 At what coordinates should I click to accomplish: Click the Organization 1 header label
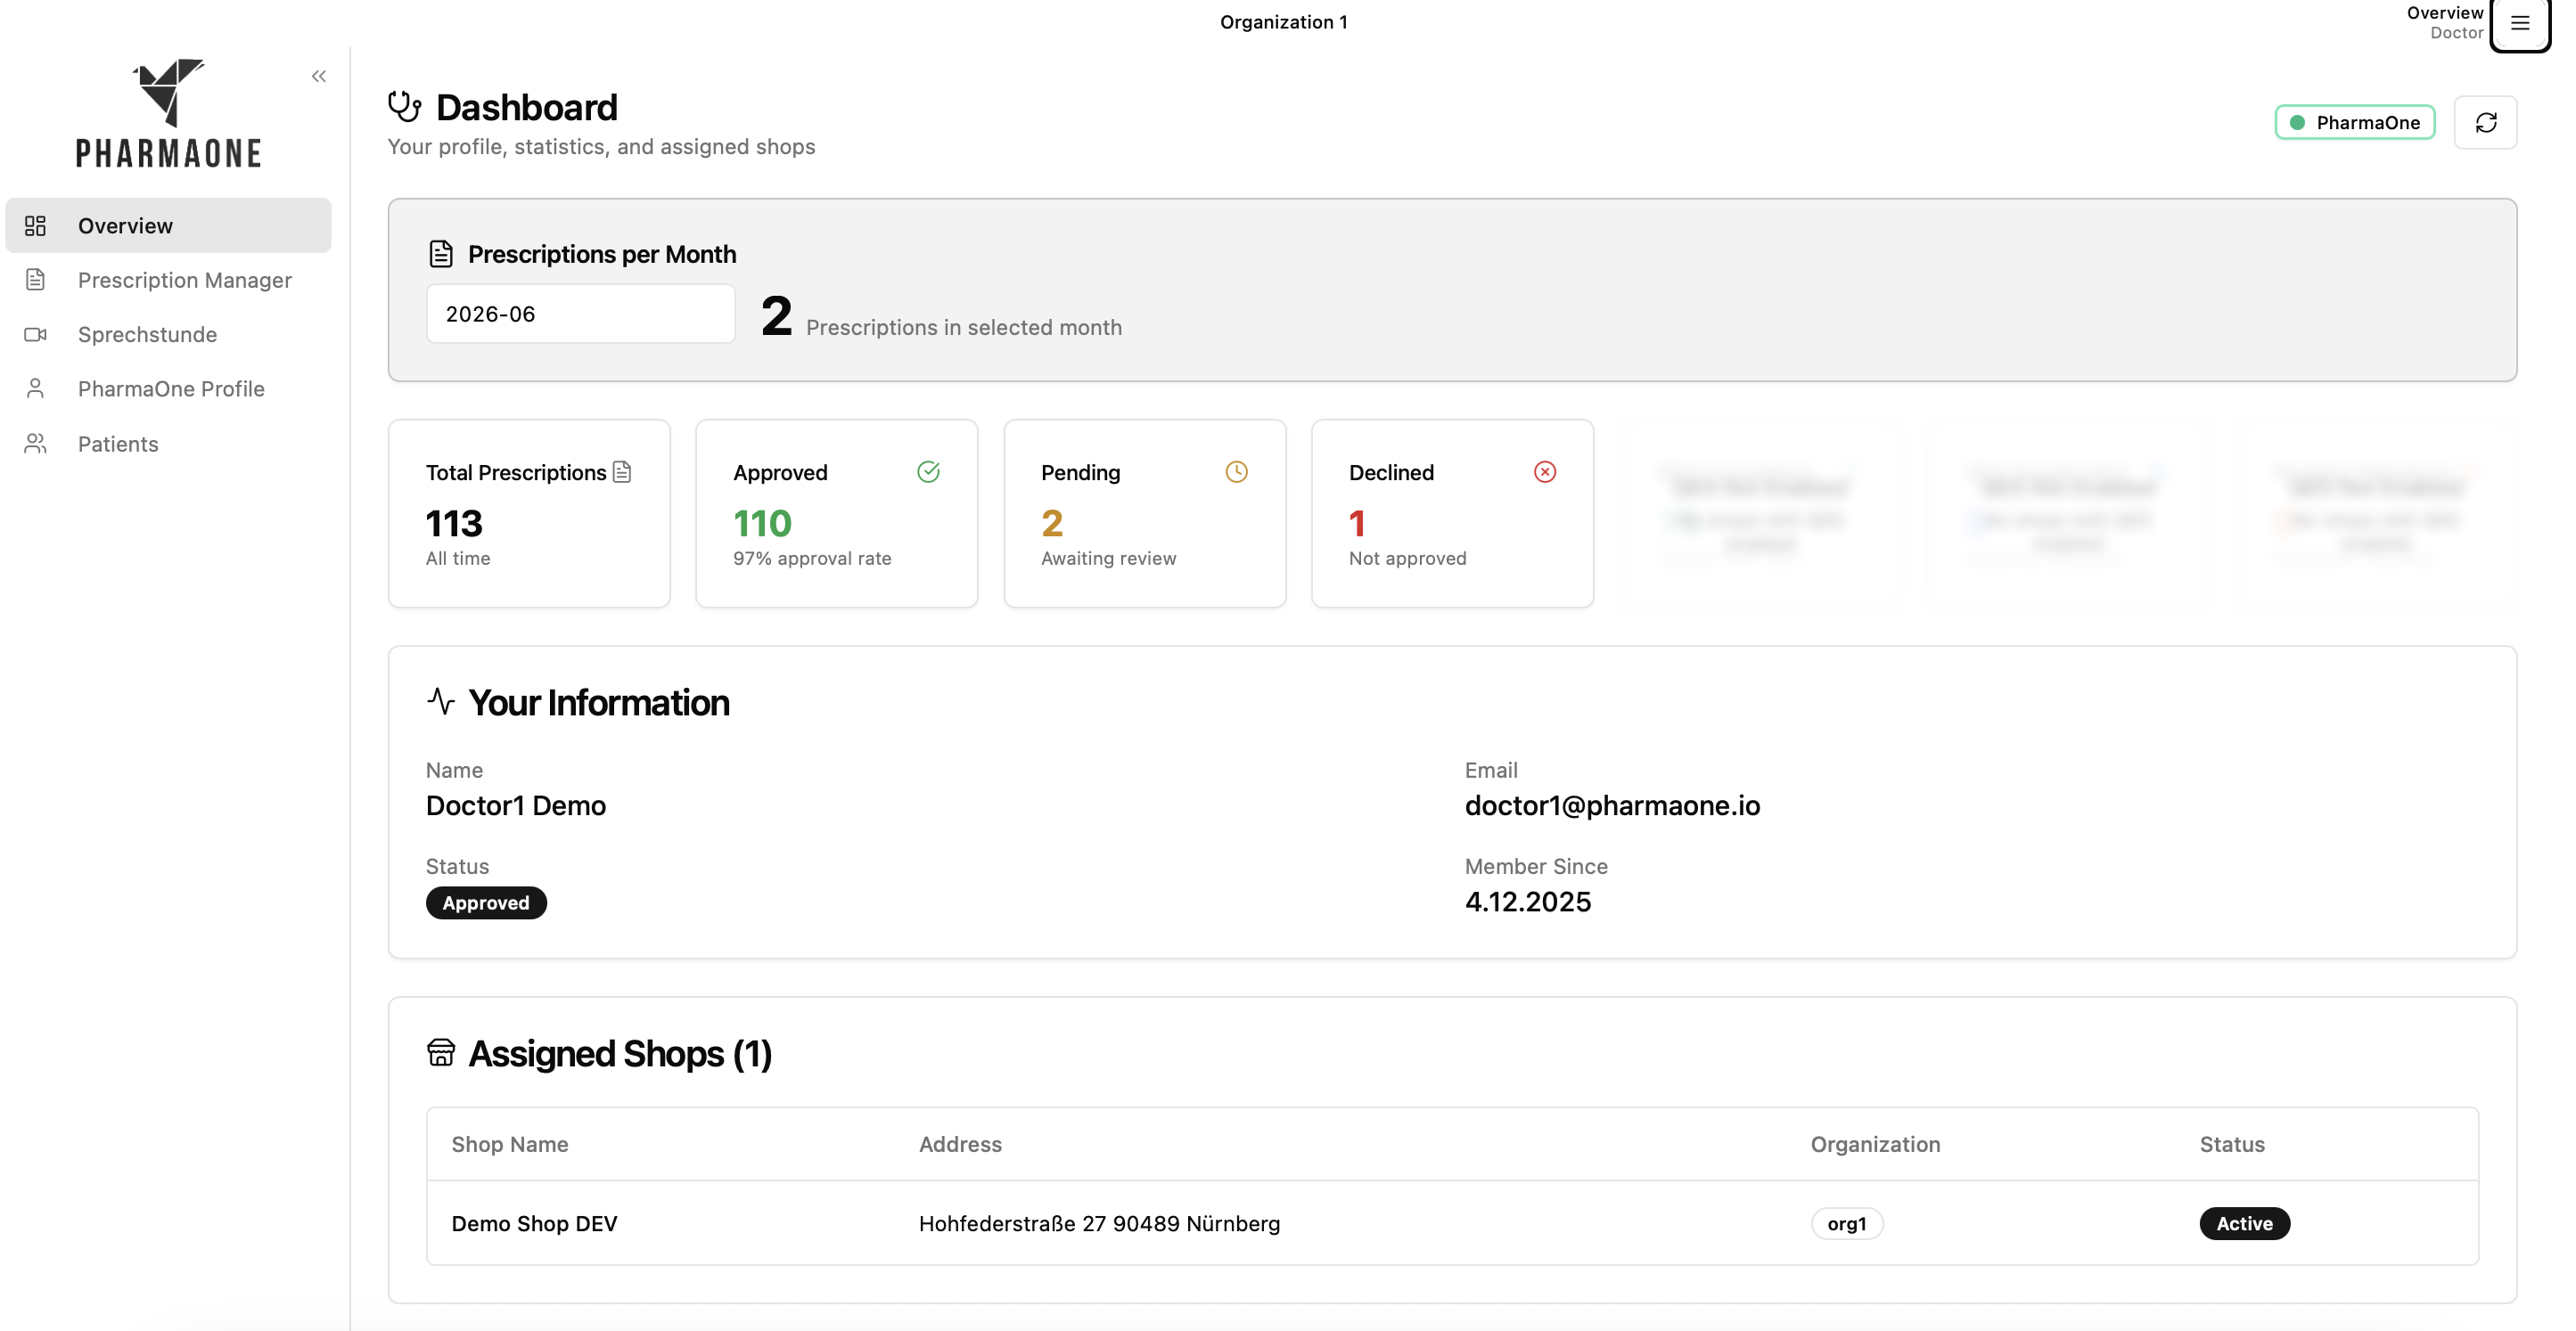[x=1283, y=22]
